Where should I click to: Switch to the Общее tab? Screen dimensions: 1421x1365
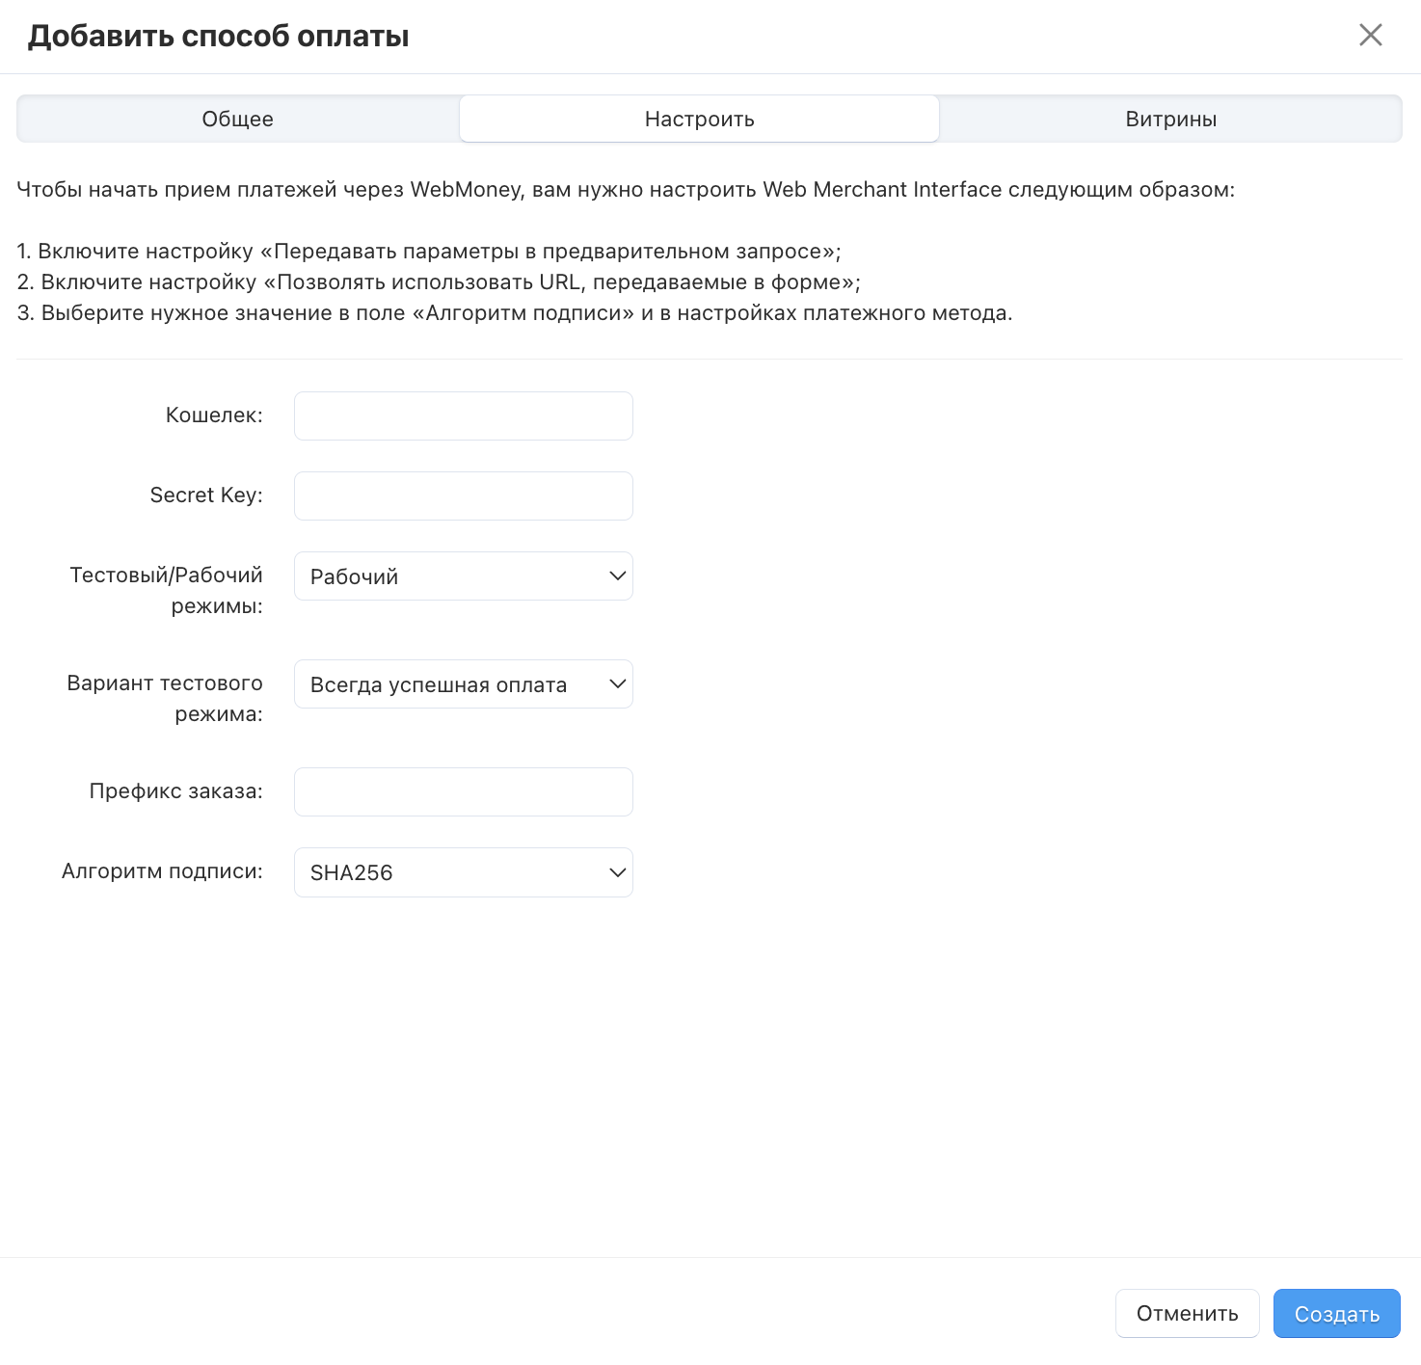[238, 120]
